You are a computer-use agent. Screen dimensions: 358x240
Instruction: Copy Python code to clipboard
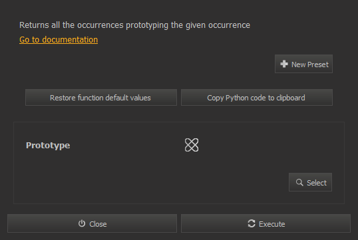click(x=257, y=98)
